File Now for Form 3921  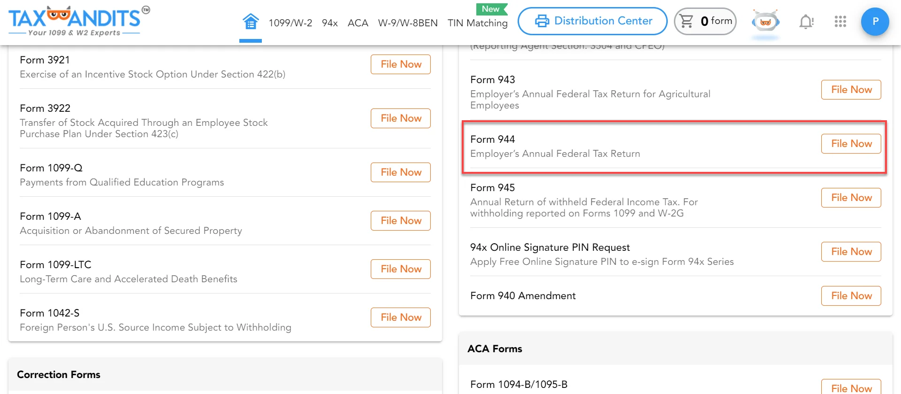pyautogui.click(x=401, y=64)
